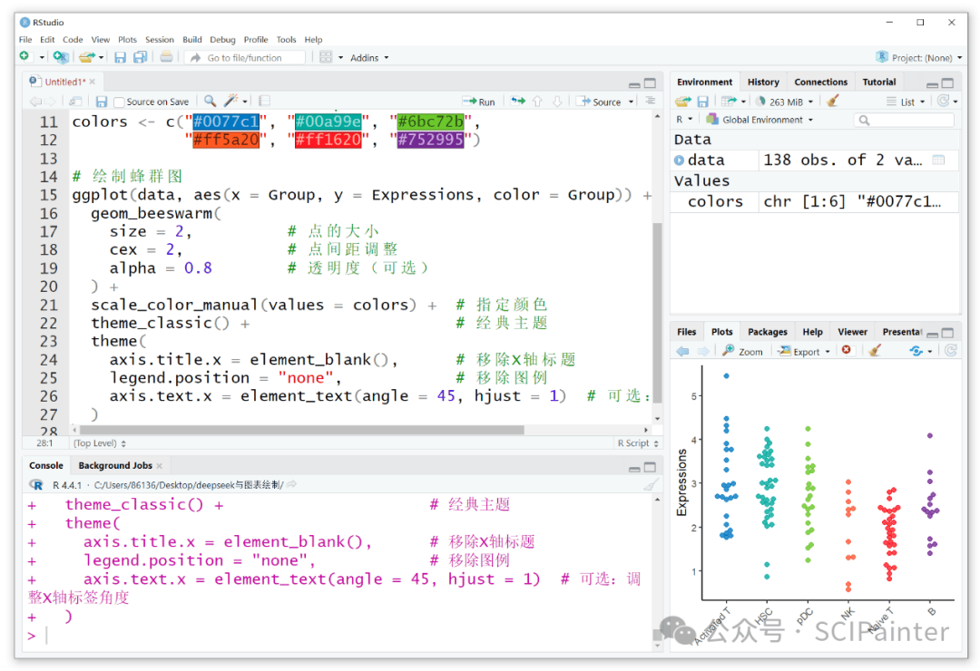Open find and replace in the editor
Screen dimensions: 980x671
210,102
